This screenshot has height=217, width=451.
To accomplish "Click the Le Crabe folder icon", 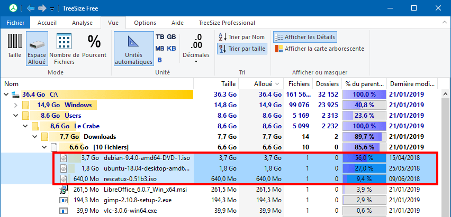I will point(35,126).
